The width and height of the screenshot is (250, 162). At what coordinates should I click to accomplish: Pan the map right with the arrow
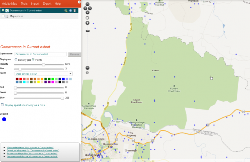(x=90, y=8)
